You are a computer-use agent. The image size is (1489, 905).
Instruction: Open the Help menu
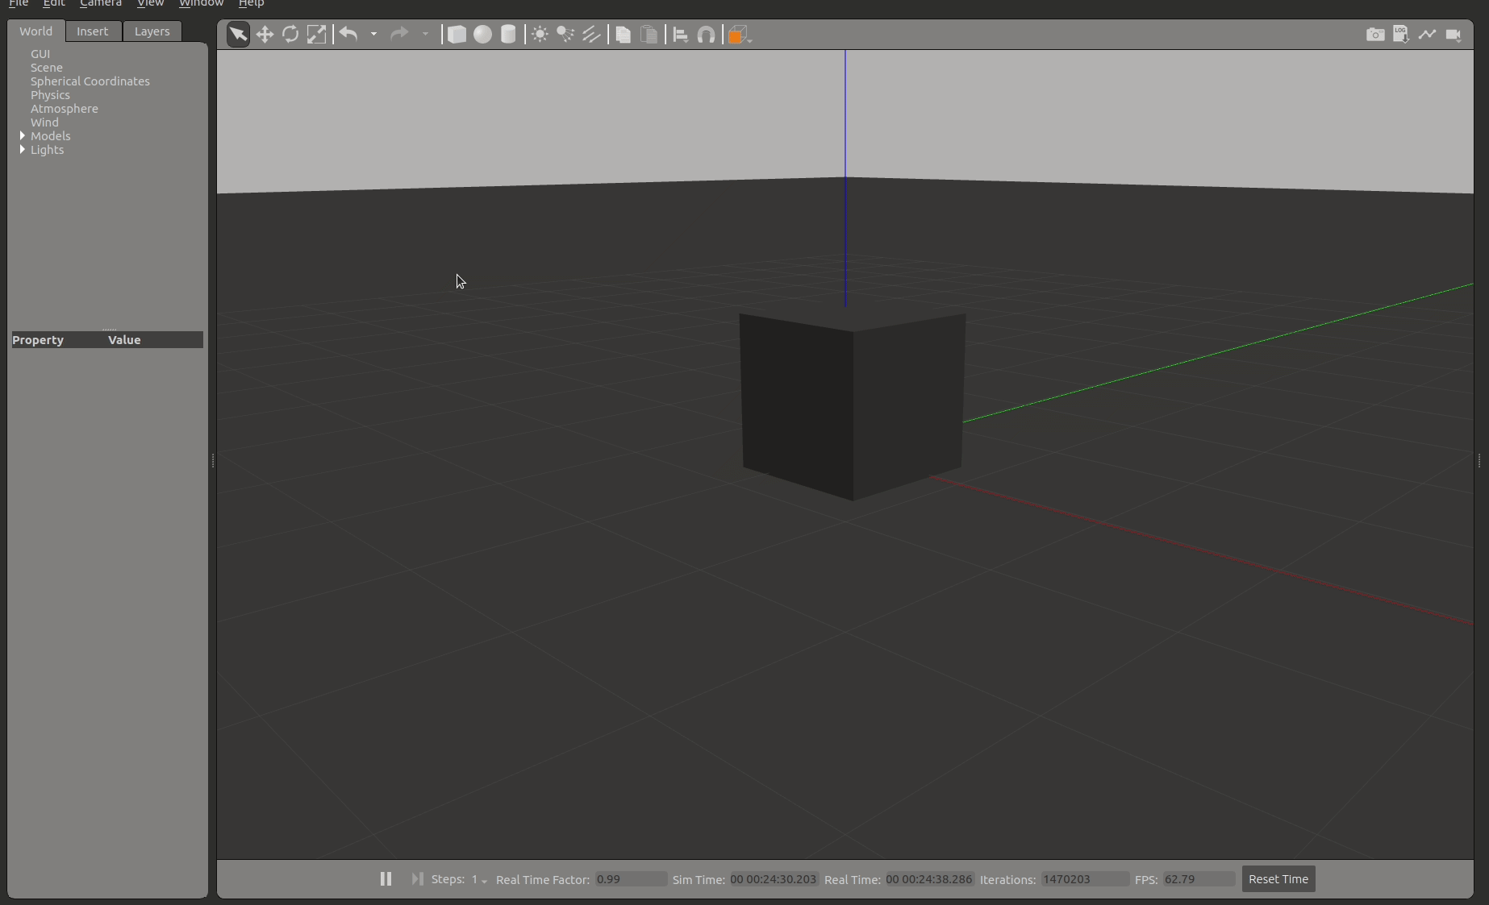click(251, 3)
